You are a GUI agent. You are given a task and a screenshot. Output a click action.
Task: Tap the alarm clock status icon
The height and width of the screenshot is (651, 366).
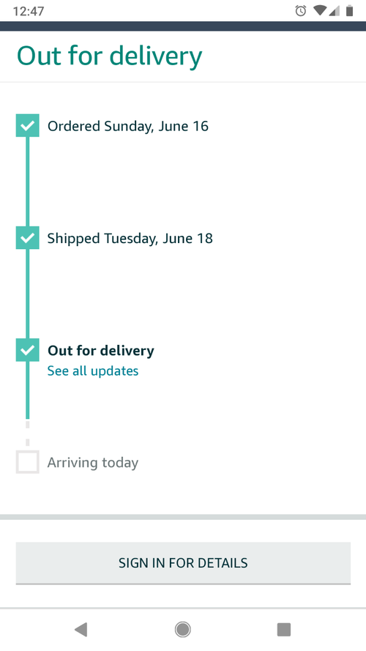point(301,11)
